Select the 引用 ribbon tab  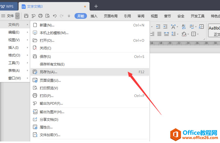pyautogui.click(x=127, y=16)
